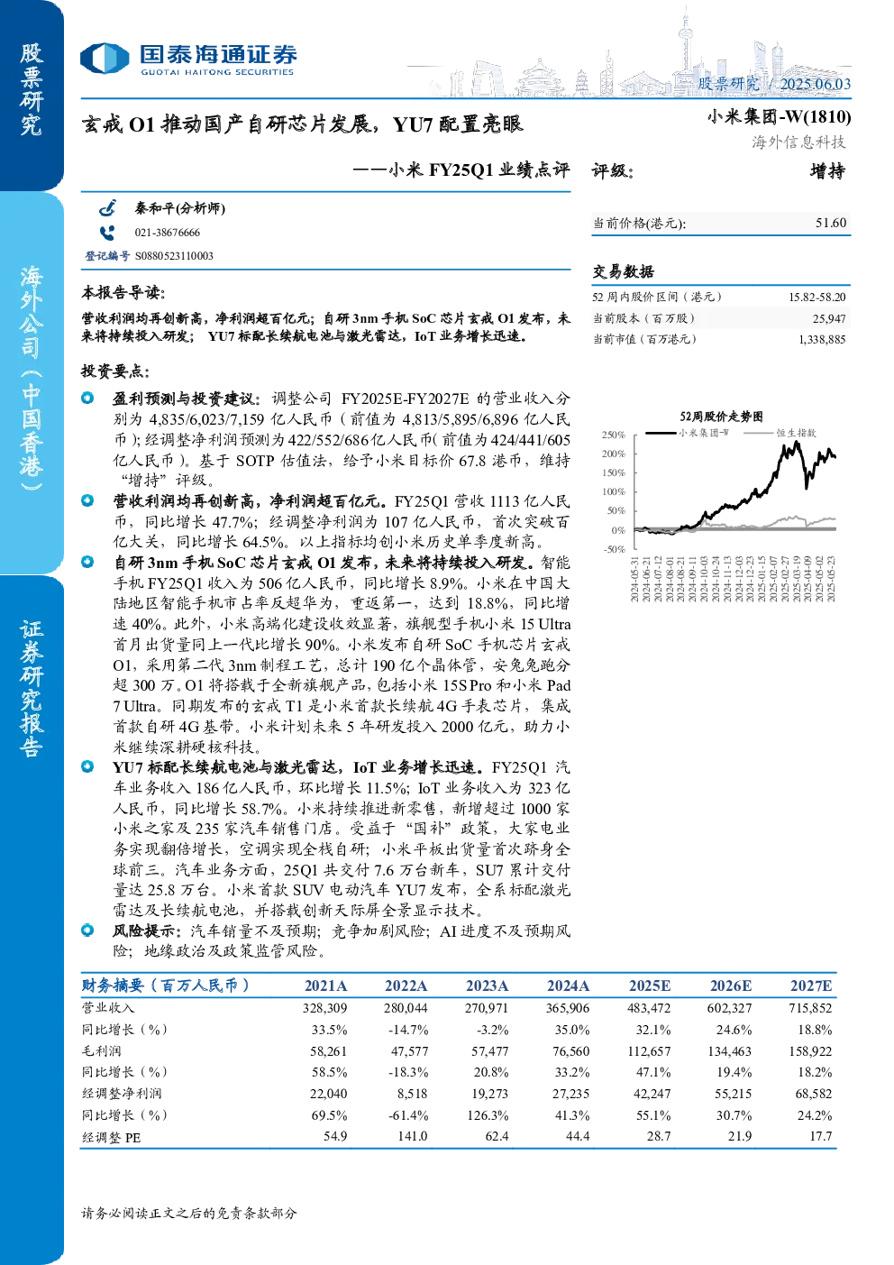This screenshot has width=894, height=1265.
Task: Click the 本报告导读 heading
Action: coord(123,293)
